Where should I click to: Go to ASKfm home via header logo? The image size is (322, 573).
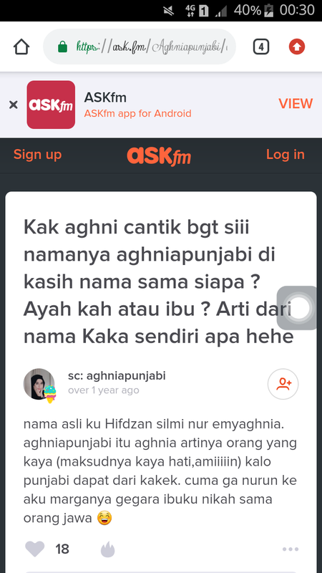click(x=159, y=156)
